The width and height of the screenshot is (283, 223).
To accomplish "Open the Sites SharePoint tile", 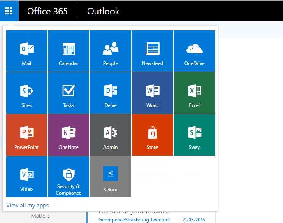I will pyautogui.click(x=27, y=93).
